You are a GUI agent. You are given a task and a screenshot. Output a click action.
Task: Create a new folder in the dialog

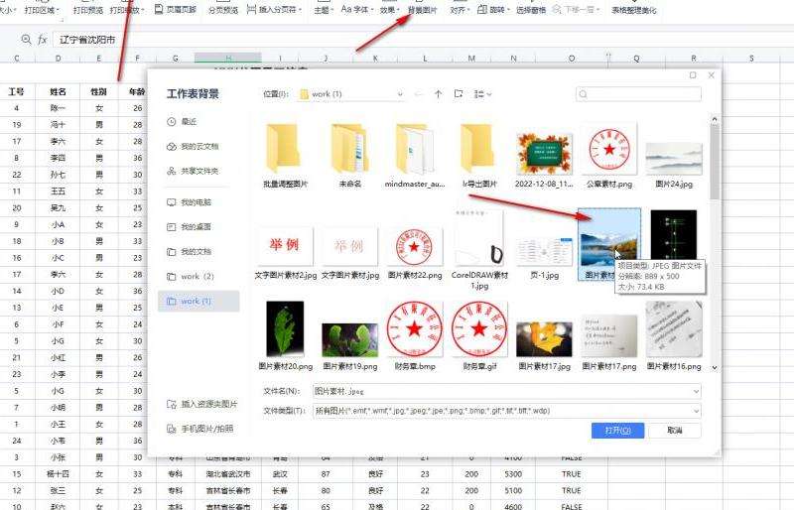pos(459,94)
